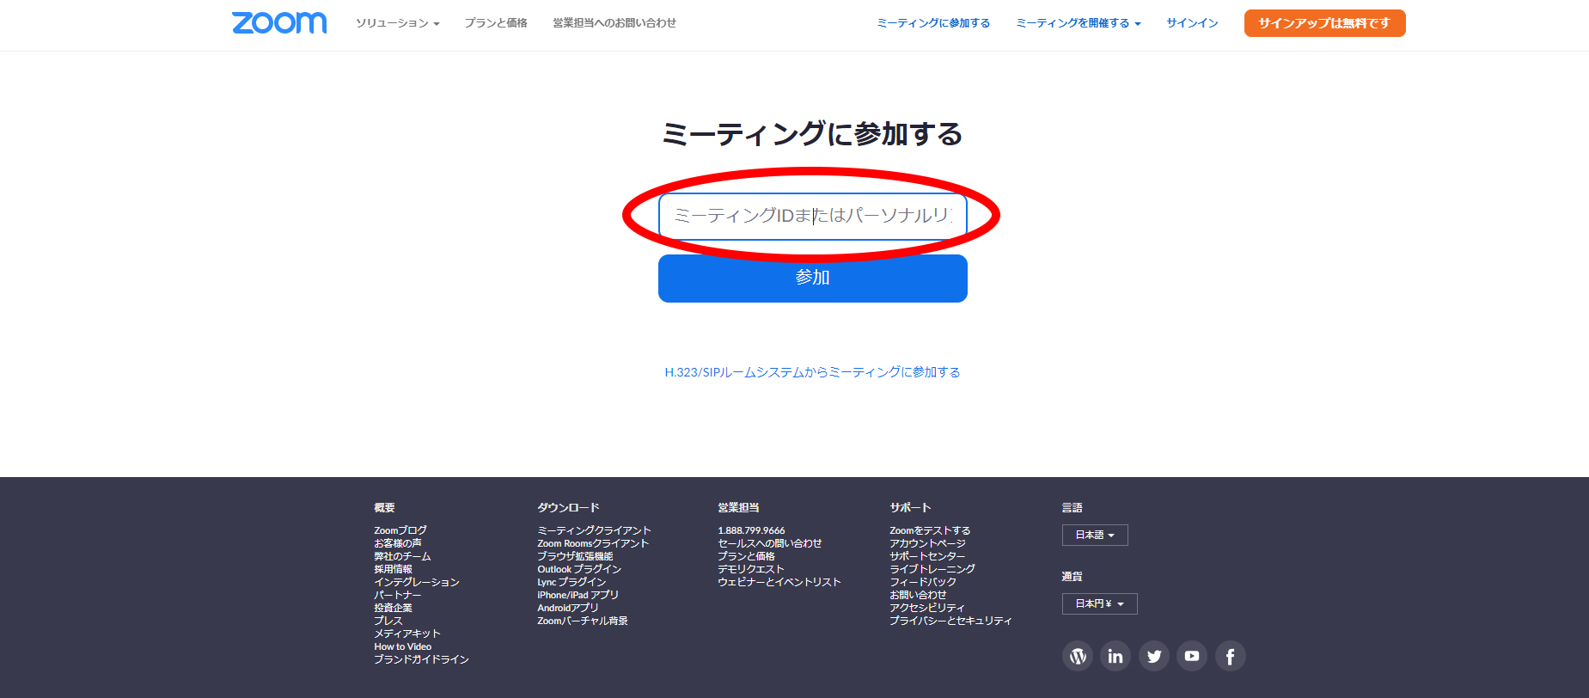Open the 弊社のチーム footer link
The image size is (1589, 698).
tap(402, 556)
